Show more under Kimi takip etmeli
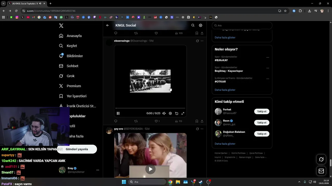Screen dimensions: 332x186 point(225,144)
